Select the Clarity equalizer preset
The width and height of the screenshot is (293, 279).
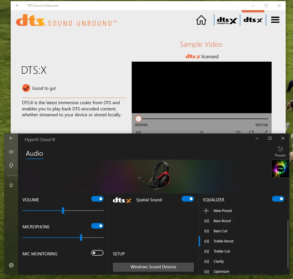(244, 261)
